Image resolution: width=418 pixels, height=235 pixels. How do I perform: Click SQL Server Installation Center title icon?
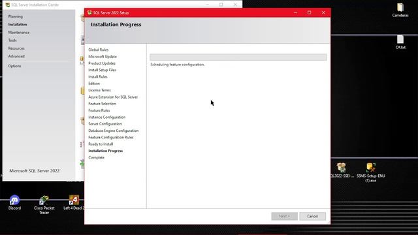8,5
